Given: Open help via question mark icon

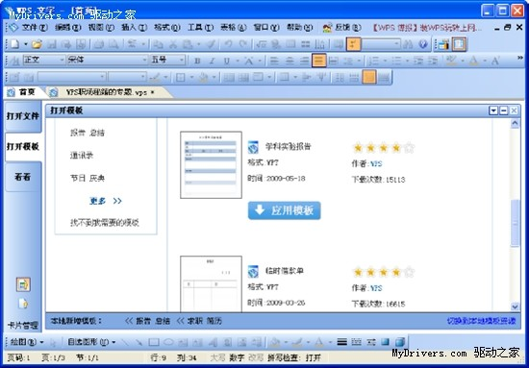Looking at the screenshot, I should [x=423, y=44].
